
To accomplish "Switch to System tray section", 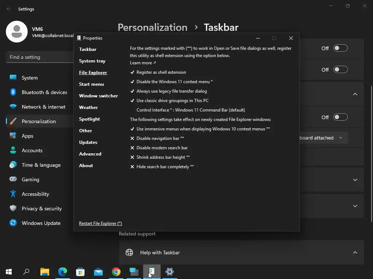I will tap(92, 61).
